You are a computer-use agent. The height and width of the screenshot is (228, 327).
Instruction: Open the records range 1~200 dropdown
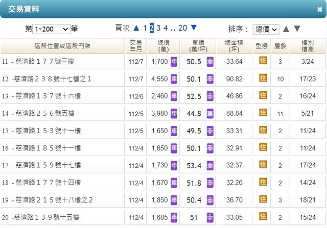click(51, 29)
